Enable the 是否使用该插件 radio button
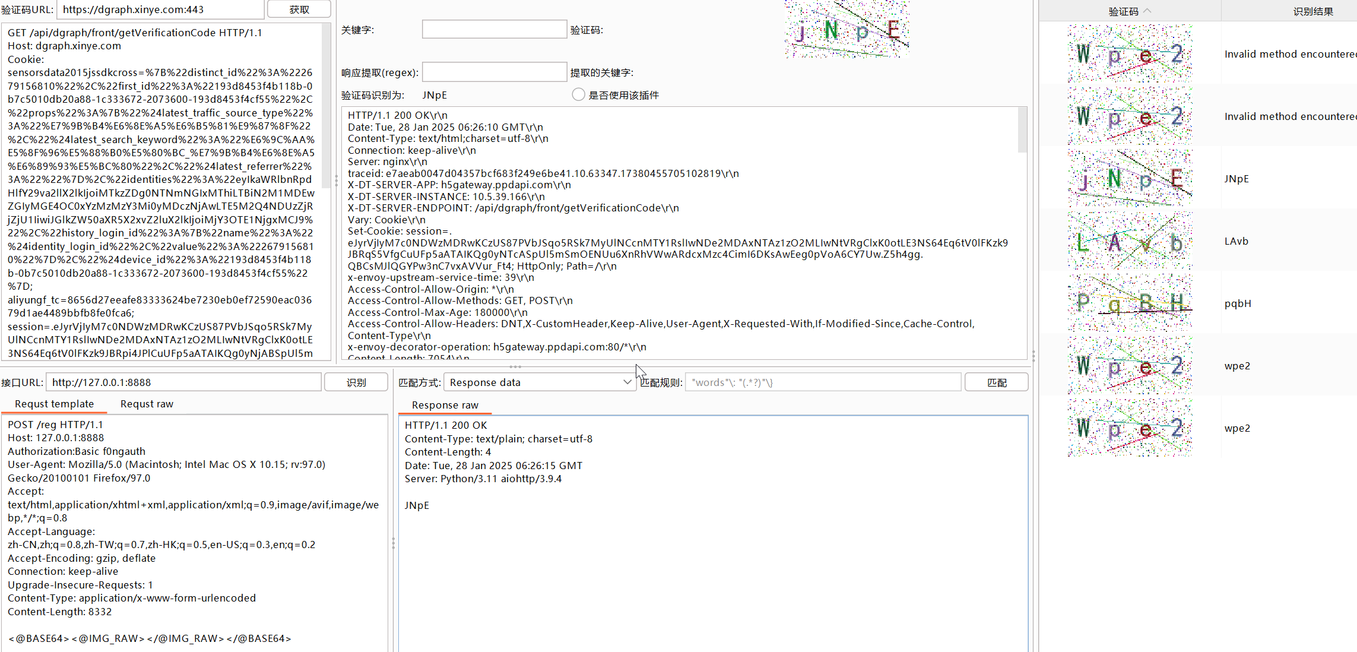The width and height of the screenshot is (1357, 652). point(578,95)
